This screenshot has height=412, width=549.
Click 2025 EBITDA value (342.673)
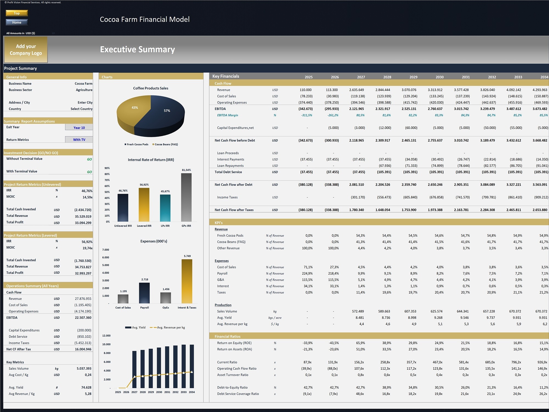[306, 109]
